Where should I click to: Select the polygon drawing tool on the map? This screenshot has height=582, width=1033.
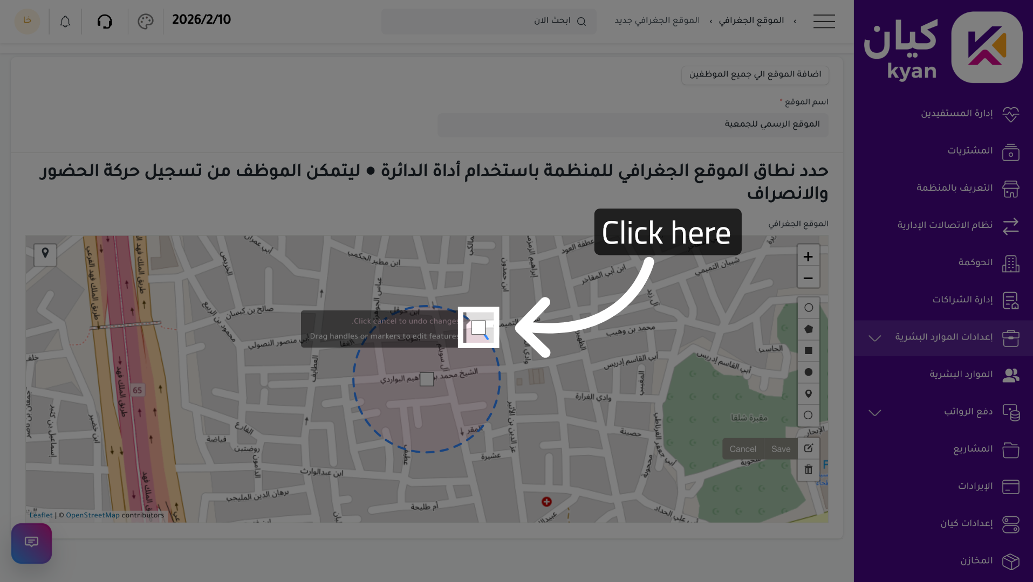[x=808, y=329]
